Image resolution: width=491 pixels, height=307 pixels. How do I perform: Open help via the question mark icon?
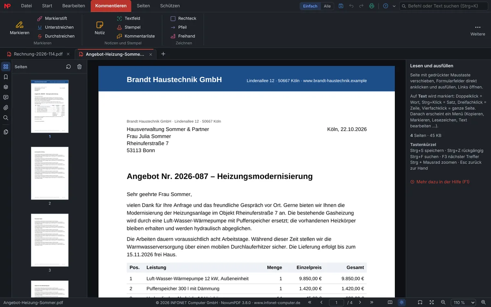click(385, 6)
